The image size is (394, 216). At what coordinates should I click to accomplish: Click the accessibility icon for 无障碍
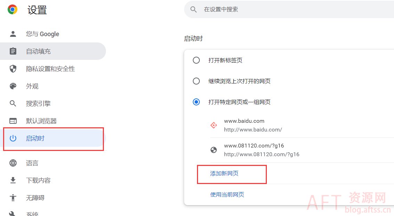tap(13, 198)
